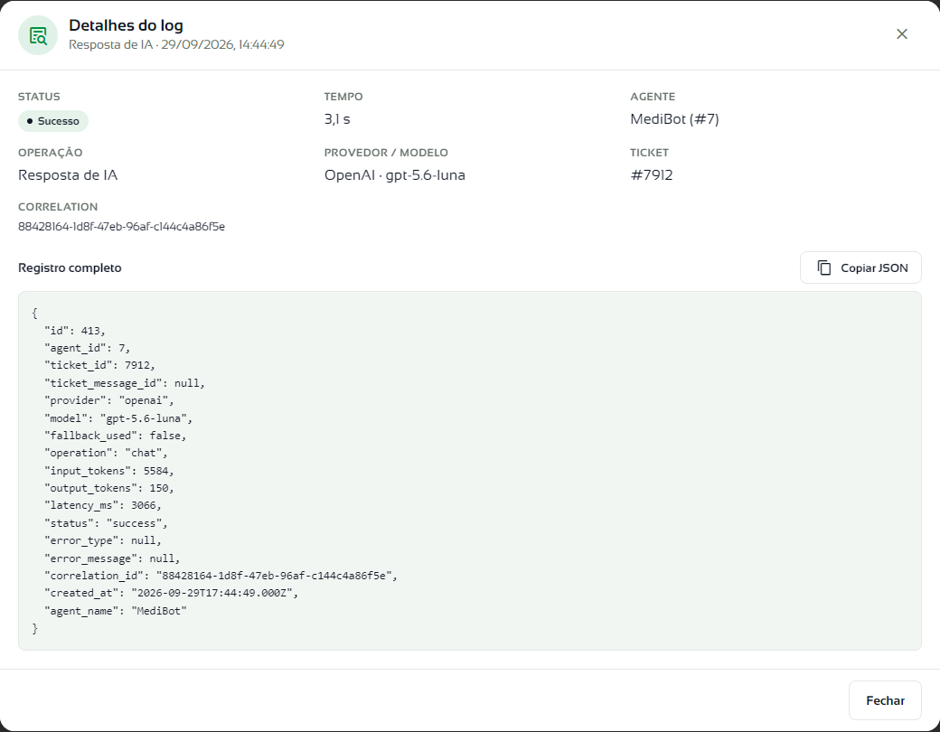Select the correlation ID 88428164-1d8f-47eb-96af-c144c4a86f5e under CORRELATION
The height and width of the screenshot is (732, 940).
pyautogui.click(x=122, y=227)
